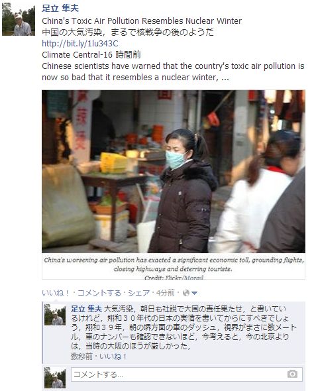Open the bit.ly/1lu343C link
Viewport: 312px width, 391px height.
pos(80,43)
